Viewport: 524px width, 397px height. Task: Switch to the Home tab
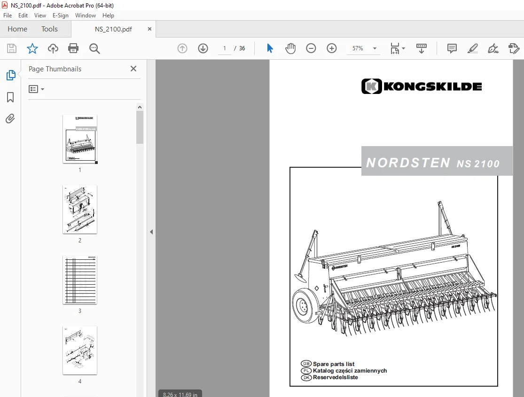pyautogui.click(x=17, y=29)
